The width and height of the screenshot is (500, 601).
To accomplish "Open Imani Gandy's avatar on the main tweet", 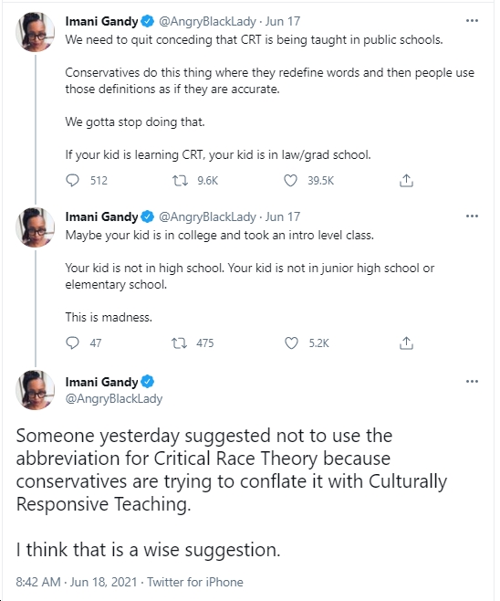I will tap(35, 390).
